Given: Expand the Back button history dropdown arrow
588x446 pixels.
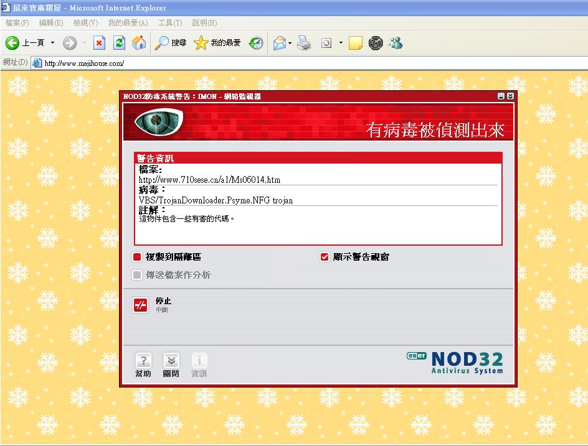Looking at the screenshot, I should click(x=52, y=43).
